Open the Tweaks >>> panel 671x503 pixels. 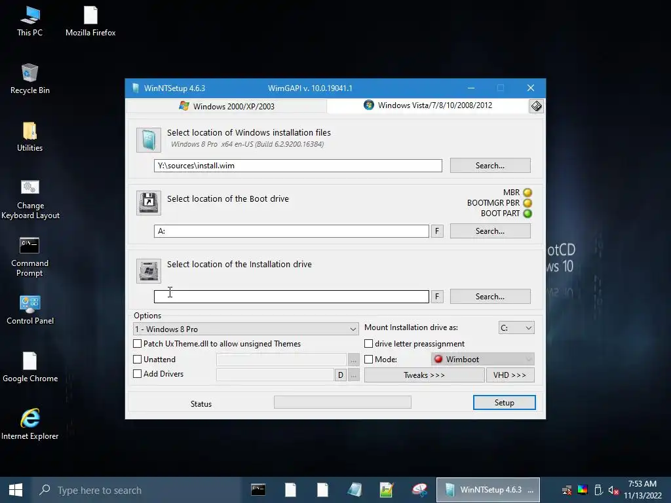[x=424, y=375]
